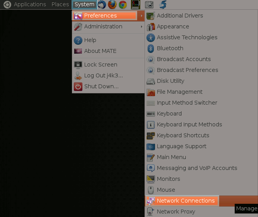The width and height of the screenshot is (258, 217).
Task: Click the red Shut Down power icon
Action: (78, 86)
